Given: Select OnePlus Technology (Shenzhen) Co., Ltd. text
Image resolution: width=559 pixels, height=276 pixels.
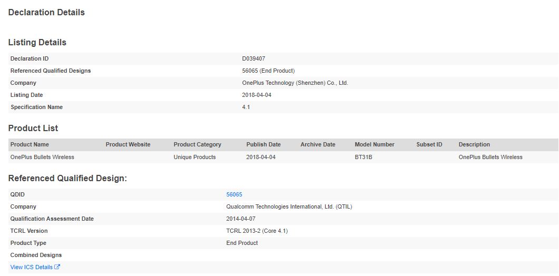Looking at the screenshot, I should [x=295, y=83].
